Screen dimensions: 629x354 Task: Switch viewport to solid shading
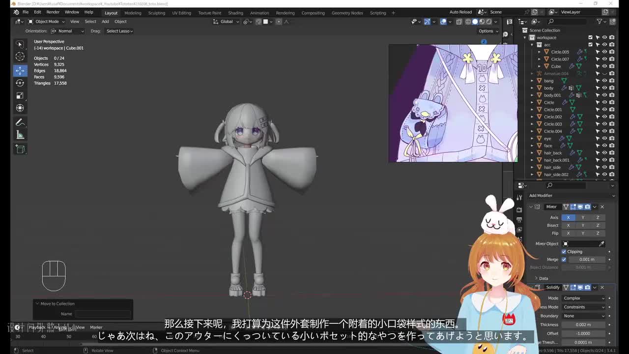[x=475, y=22]
